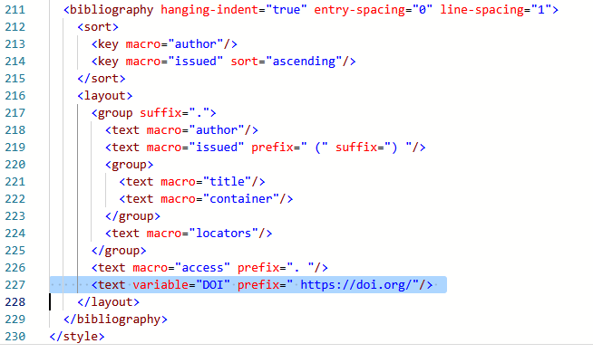Click the text macro="access" line
The height and width of the screenshot is (353, 593).
[x=209, y=268]
